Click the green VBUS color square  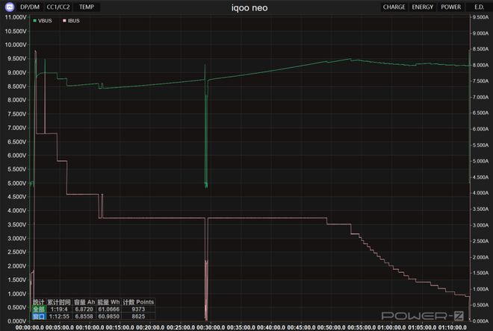[x=34, y=20]
